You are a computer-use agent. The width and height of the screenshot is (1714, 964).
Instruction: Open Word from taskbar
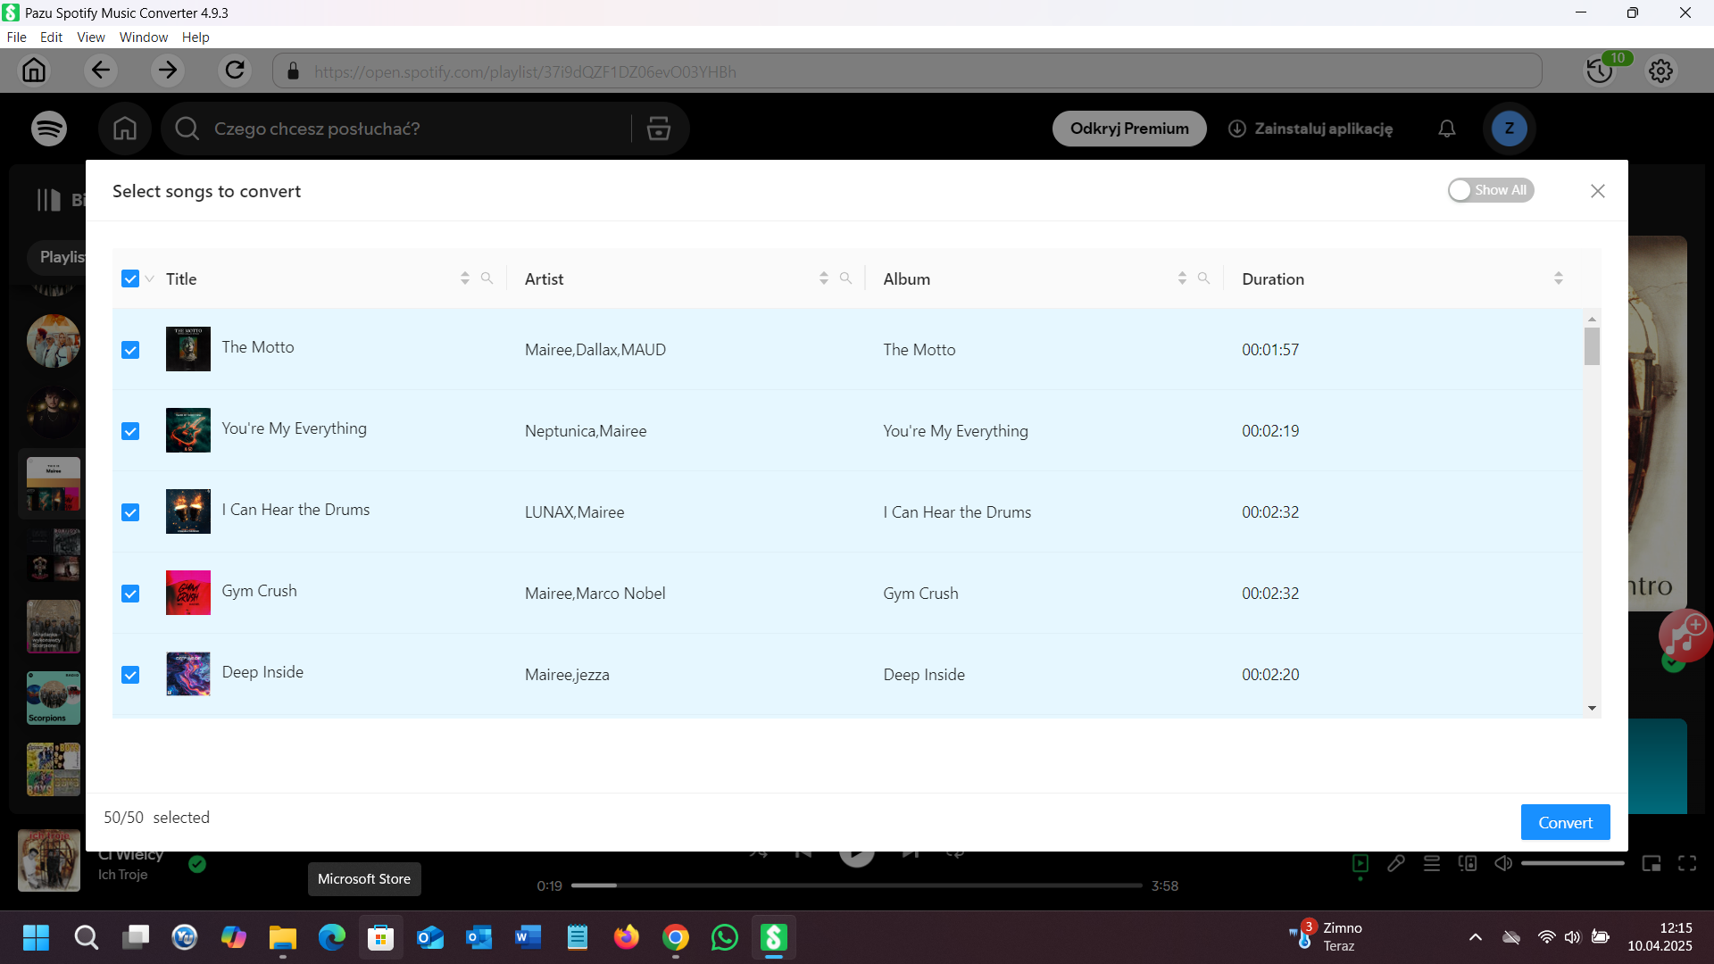528,938
